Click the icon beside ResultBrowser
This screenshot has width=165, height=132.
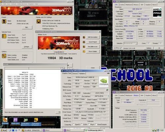click(84, 47)
